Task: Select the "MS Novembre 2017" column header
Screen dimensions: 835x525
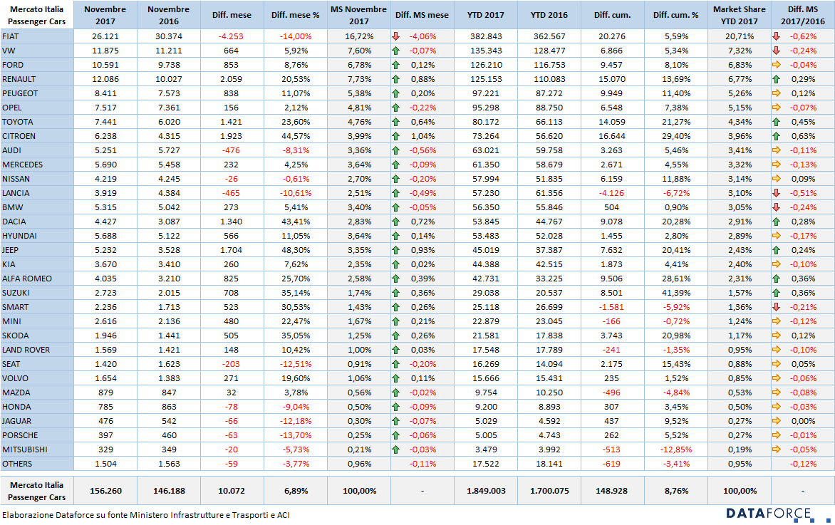Action: coord(359,15)
